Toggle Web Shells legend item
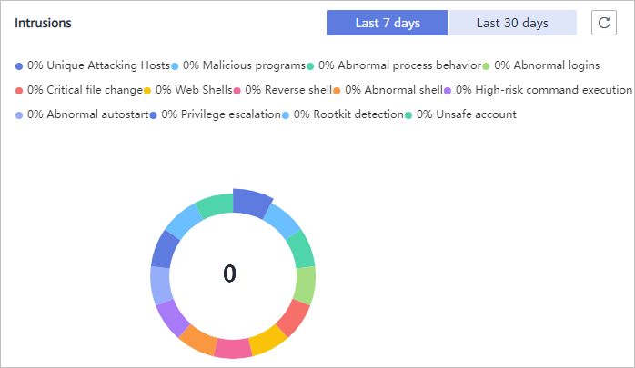Image resolution: width=635 pixels, height=368 pixels. coord(188,90)
